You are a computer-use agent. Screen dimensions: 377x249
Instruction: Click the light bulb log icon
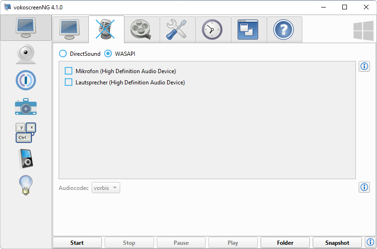(26, 185)
